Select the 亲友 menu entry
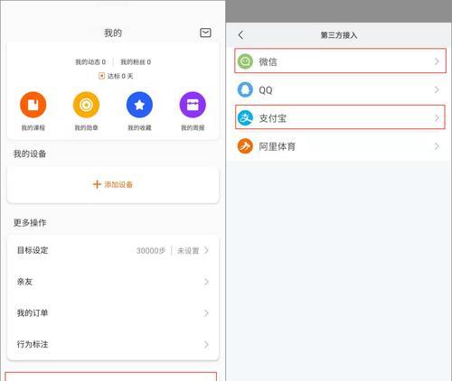Viewport: 452px width, 381px height. [x=113, y=282]
